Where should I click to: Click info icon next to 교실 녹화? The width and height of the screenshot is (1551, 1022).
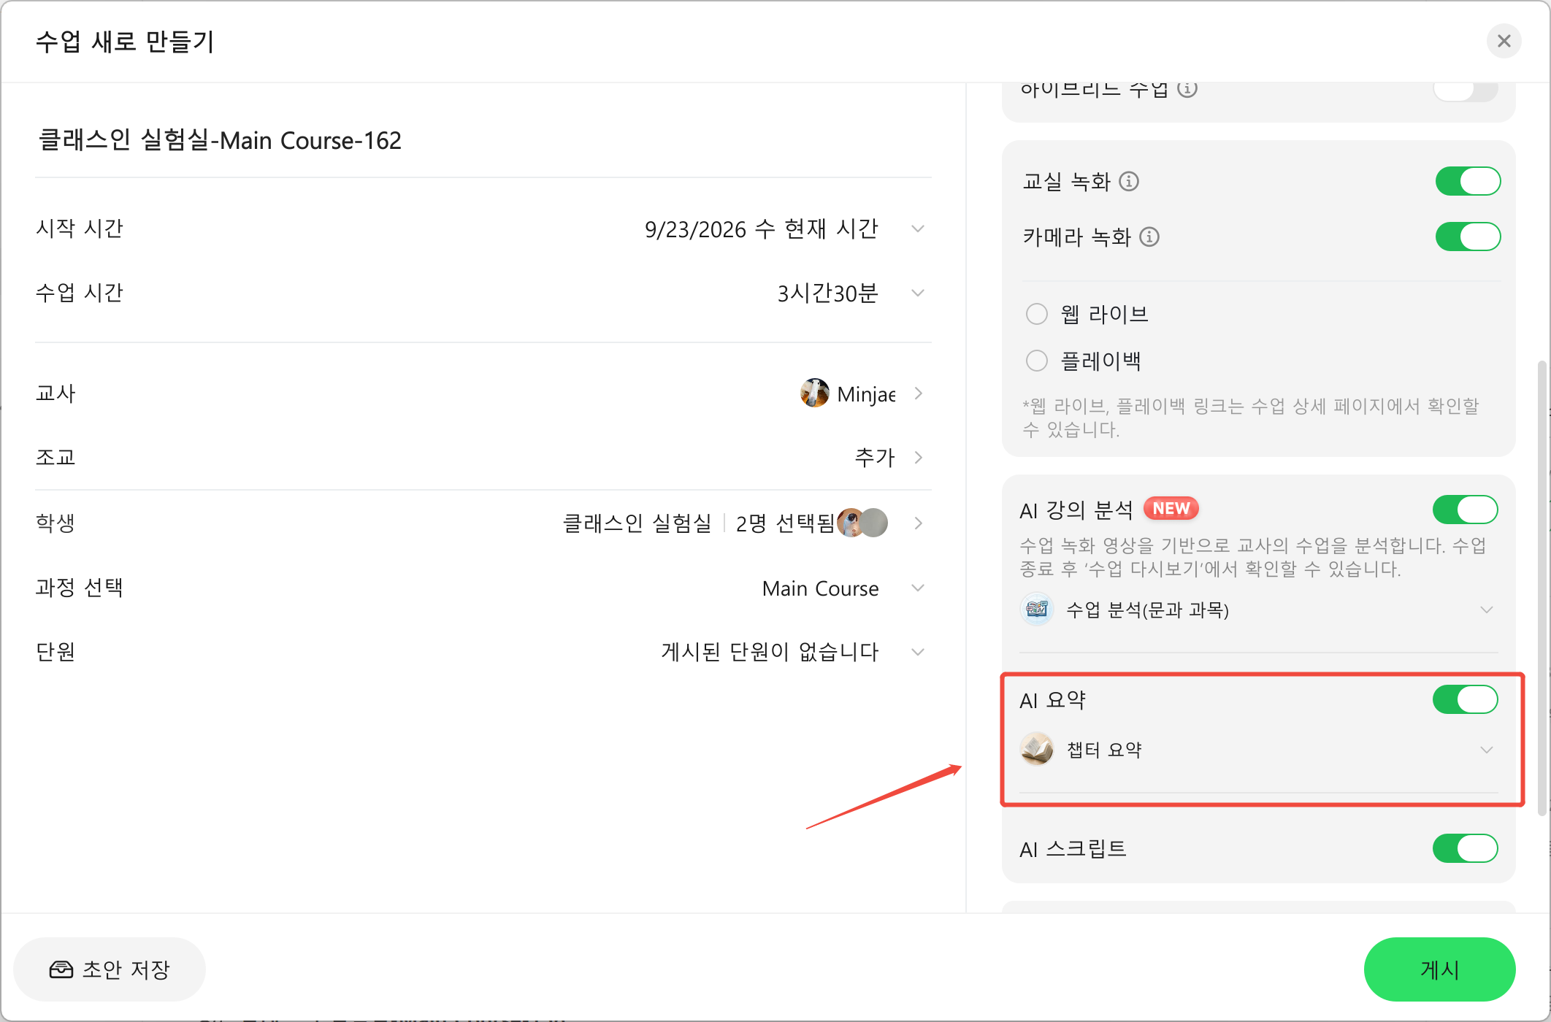pos(1129,181)
